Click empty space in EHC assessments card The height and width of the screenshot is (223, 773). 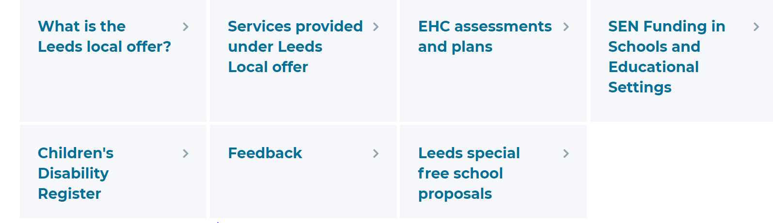click(x=493, y=89)
